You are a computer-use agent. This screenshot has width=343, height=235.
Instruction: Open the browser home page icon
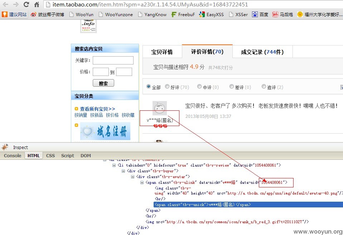click(37, 4)
